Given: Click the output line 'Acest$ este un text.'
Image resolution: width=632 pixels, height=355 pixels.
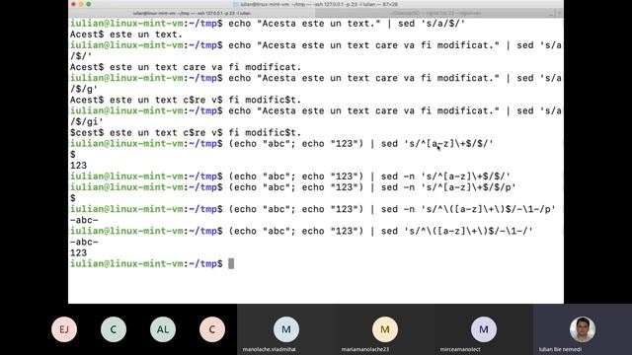Looking at the screenshot, I should click(126, 35).
